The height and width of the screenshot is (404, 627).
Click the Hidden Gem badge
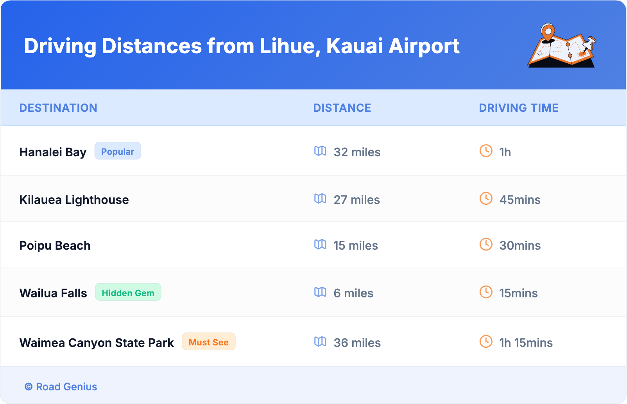(x=128, y=293)
